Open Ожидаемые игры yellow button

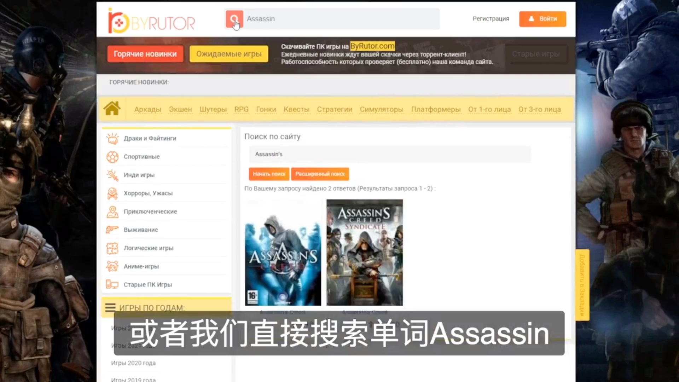point(229,54)
